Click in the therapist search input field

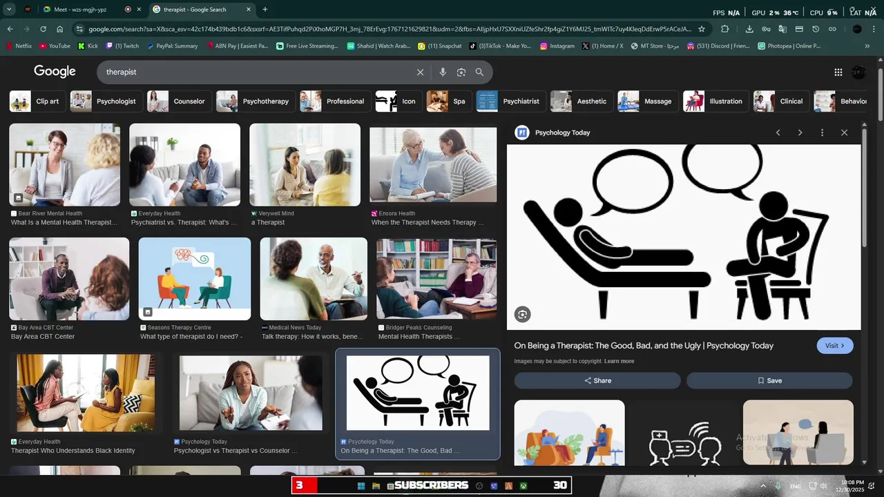256,72
